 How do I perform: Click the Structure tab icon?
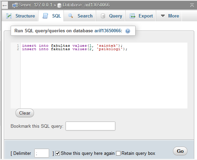tap(9, 16)
